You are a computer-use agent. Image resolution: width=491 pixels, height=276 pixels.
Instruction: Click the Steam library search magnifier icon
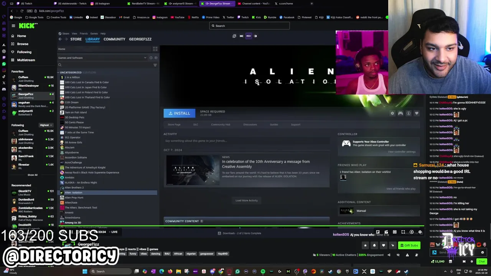point(60,65)
